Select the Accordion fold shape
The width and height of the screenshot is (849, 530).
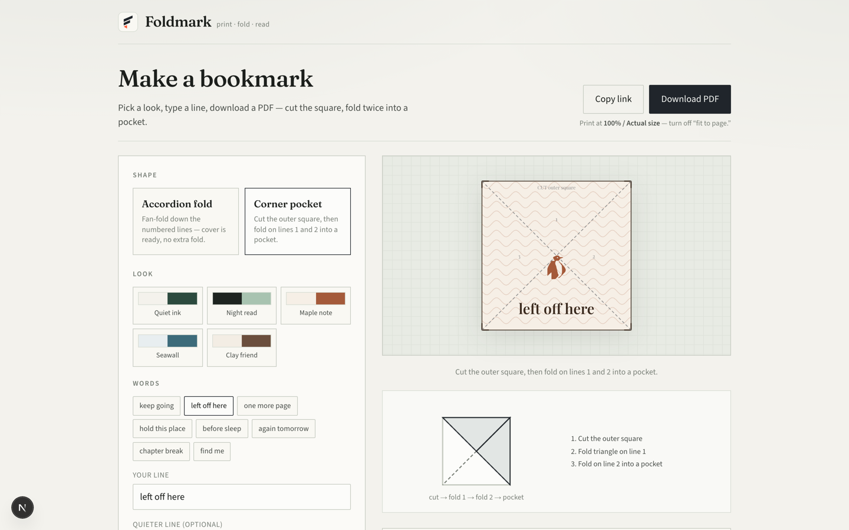click(x=186, y=221)
